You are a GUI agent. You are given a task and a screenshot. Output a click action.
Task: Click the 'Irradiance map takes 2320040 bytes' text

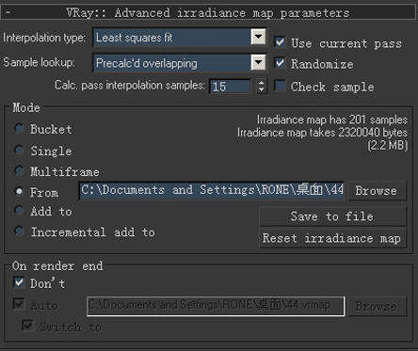(x=322, y=133)
